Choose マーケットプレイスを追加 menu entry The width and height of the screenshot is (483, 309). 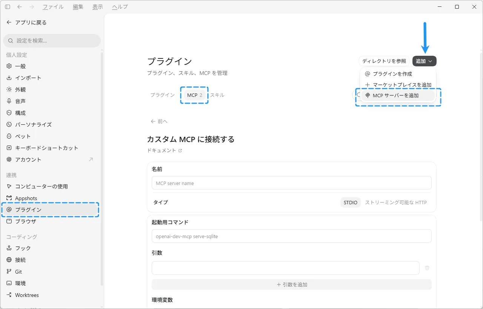click(398, 85)
